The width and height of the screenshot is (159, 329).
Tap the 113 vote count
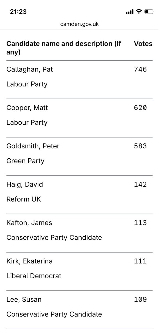pyautogui.click(x=140, y=223)
